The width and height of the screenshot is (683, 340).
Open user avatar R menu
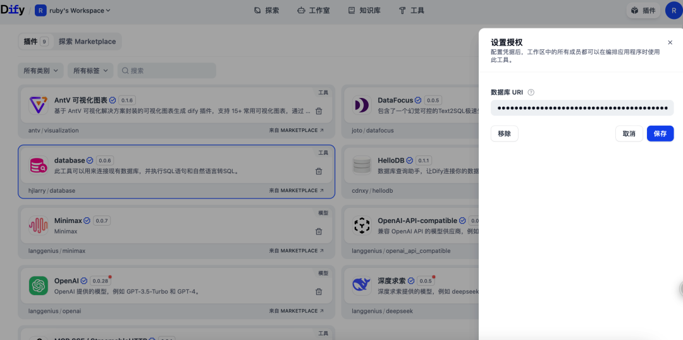pos(674,11)
